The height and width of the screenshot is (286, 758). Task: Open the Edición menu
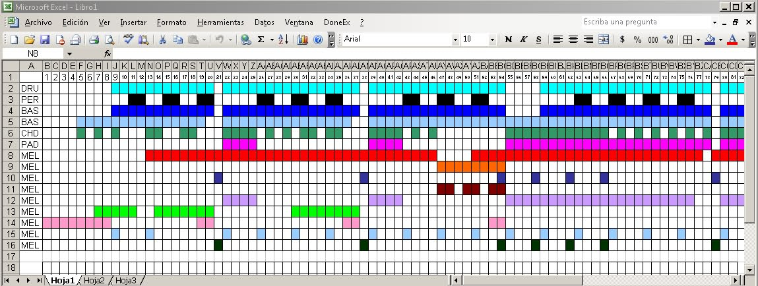point(75,22)
